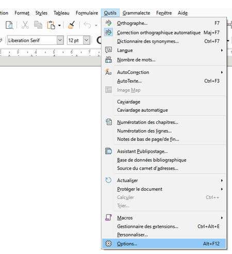
Task: Open the Grammalecte menu
Action: pos(136,13)
